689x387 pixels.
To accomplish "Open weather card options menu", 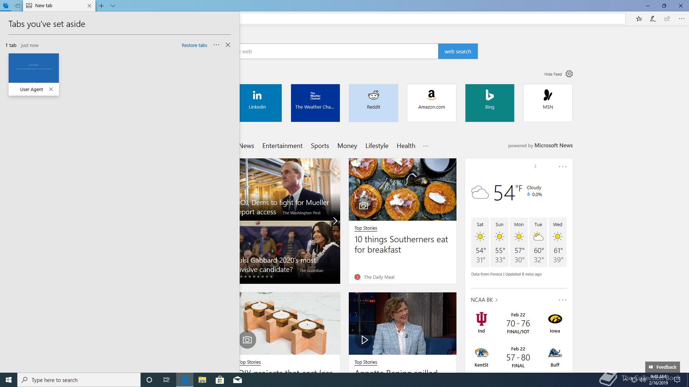I will pyautogui.click(x=562, y=167).
